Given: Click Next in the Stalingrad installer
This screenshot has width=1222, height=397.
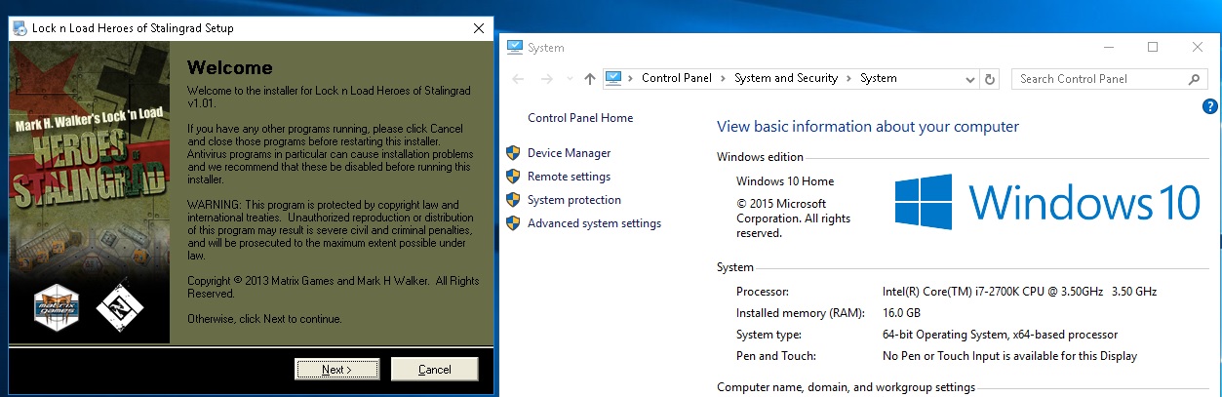Looking at the screenshot, I should pos(337,370).
